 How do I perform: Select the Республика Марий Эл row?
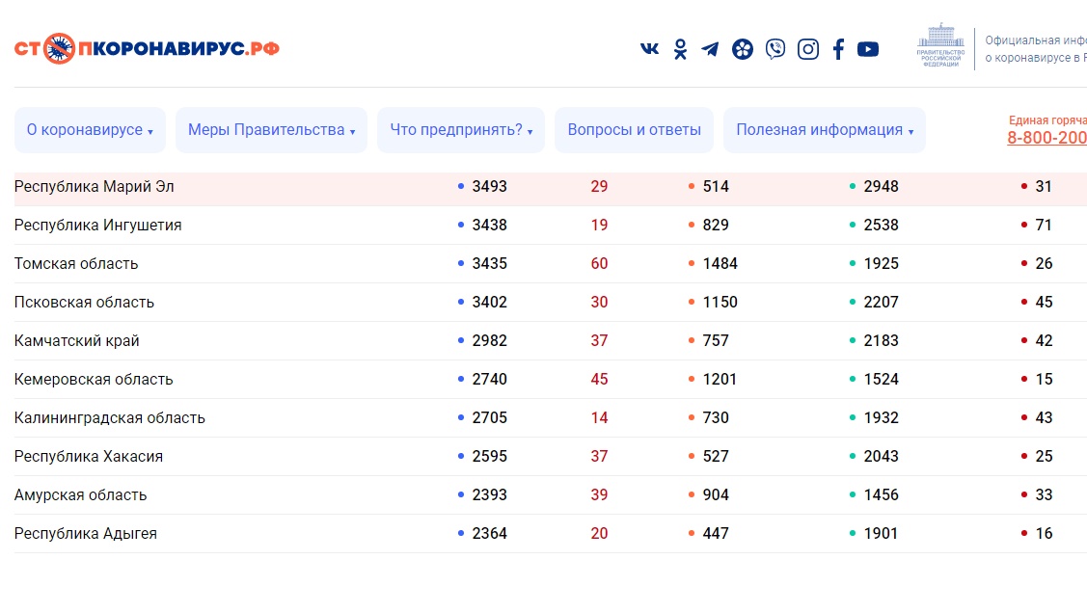coord(95,187)
